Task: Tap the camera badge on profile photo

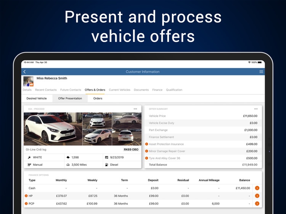Action: tap(32, 84)
